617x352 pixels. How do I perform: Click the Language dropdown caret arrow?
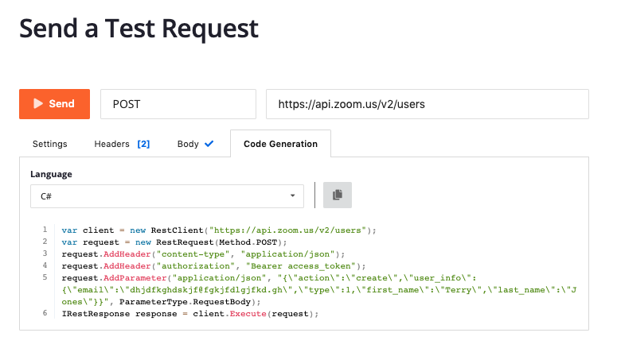pyautogui.click(x=292, y=195)
